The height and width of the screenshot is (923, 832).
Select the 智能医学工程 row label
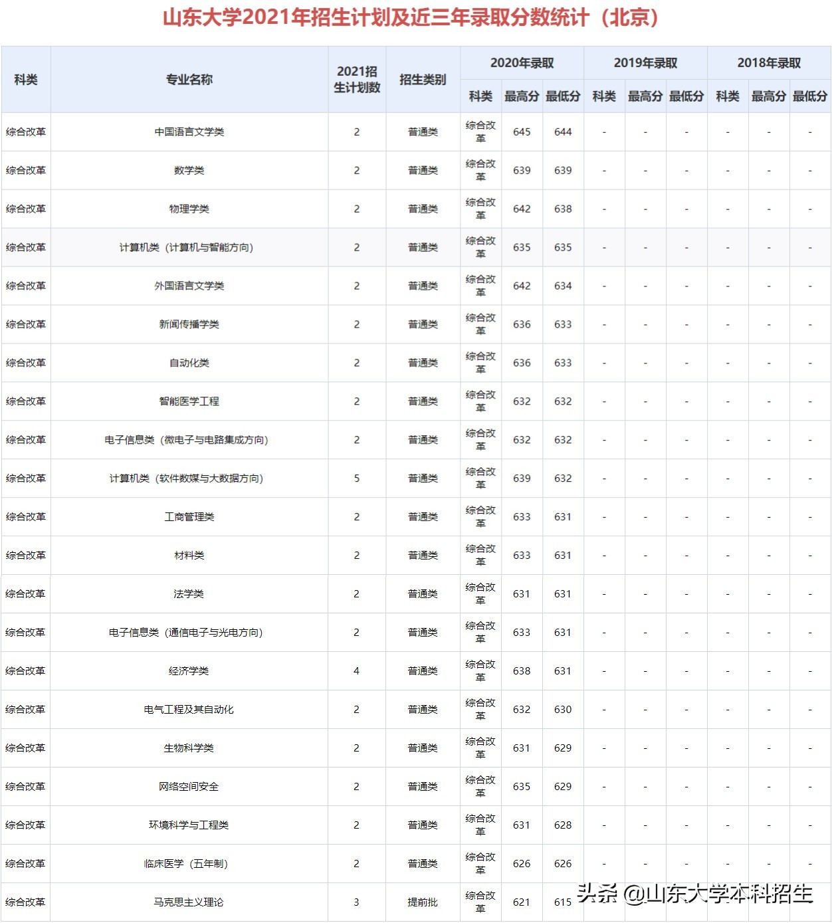point(188,401)
